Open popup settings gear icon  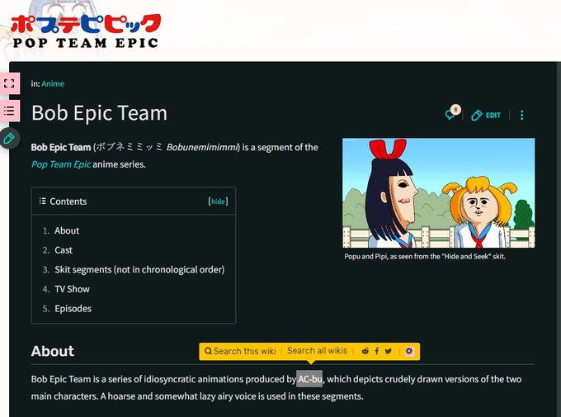tap(409, 351)
